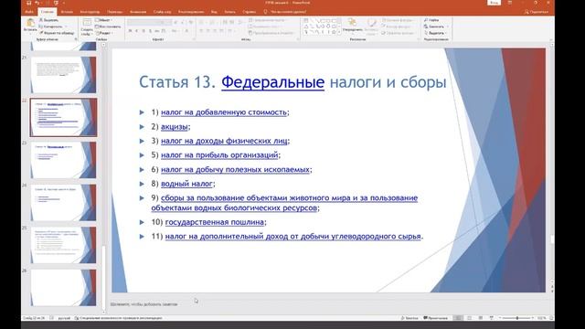The width and height of the screenshot is (585, 329).
Task: Expand shapes gallery with the More arrow
Action: (339, 33)
